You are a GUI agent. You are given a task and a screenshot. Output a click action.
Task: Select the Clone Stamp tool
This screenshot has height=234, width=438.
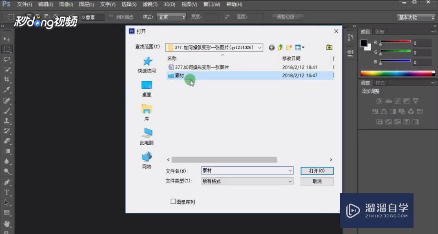click(x=7, y=121)
